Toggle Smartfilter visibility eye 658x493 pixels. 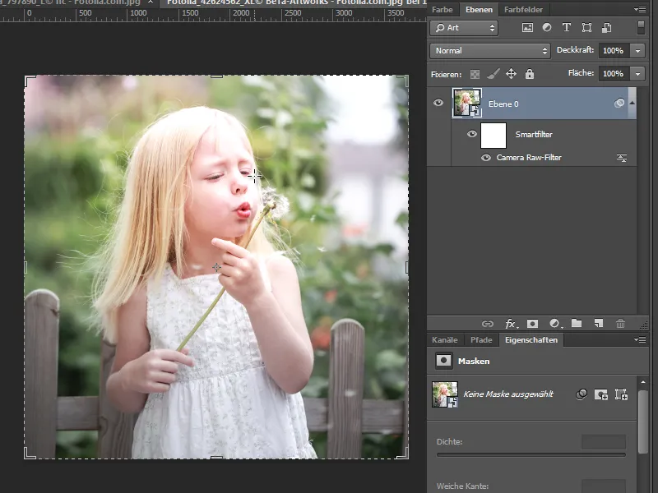[x=471, y=134]
